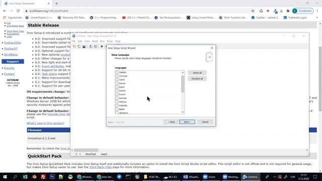
Task: Open the Run menu in Inno Setup Compiler
Action: tap(102, 41)
